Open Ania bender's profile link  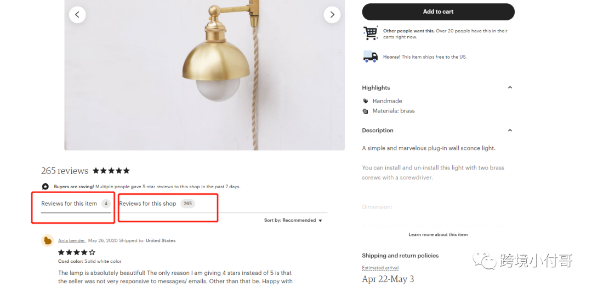pyautogui.click(x=72, y=240)
